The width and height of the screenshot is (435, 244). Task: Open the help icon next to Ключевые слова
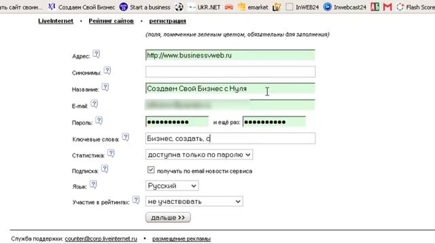[x=125, y=137]
